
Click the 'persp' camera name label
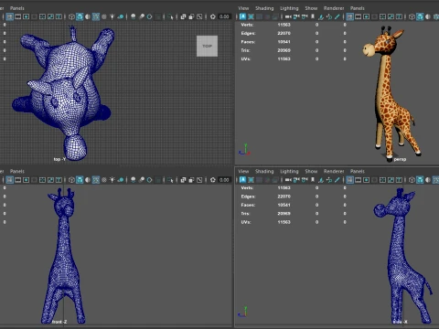(400, 159)
